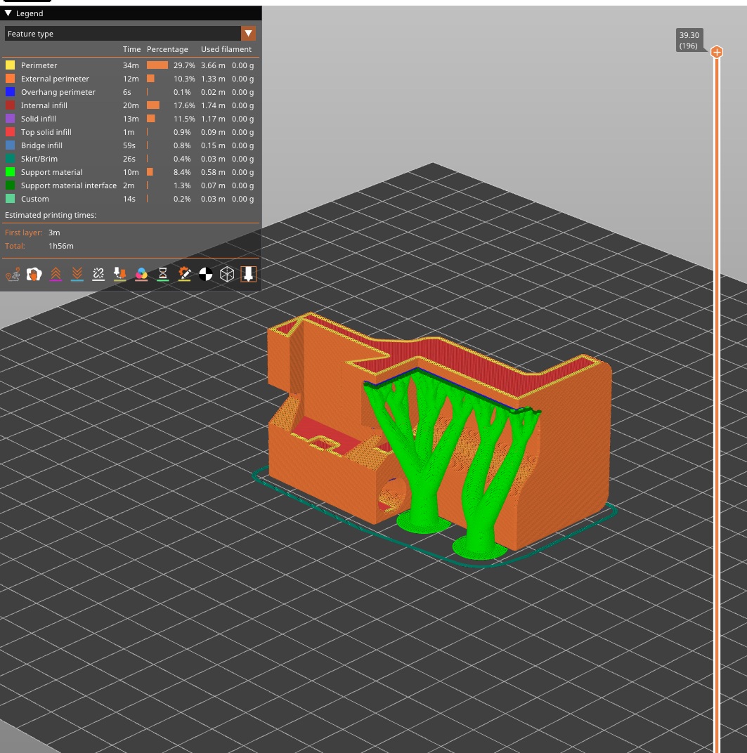The width and height of the screenshot is (747, 753).
Task: Click the yellow Perimeter color swatch
Action: pos(10,65)
